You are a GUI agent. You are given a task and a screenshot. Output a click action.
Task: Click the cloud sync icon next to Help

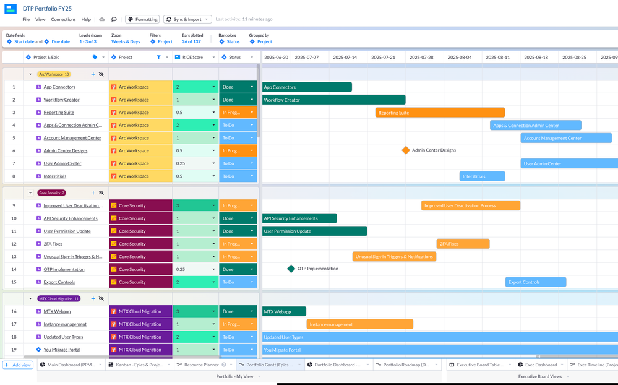[x=101, y=19]
